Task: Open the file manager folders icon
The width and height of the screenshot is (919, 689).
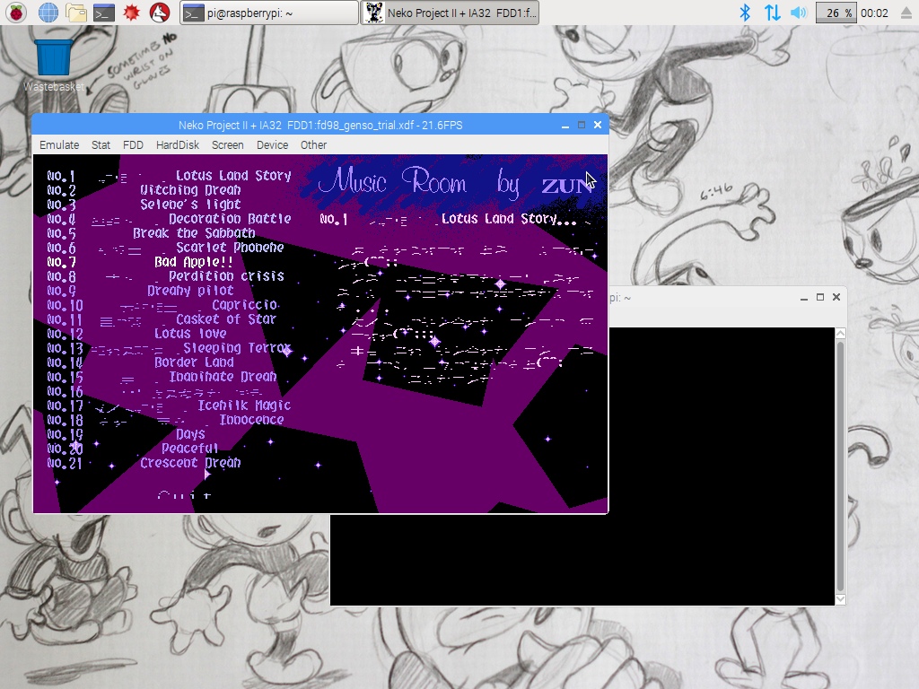Action: pyautogui.click(x=76, y=13)
